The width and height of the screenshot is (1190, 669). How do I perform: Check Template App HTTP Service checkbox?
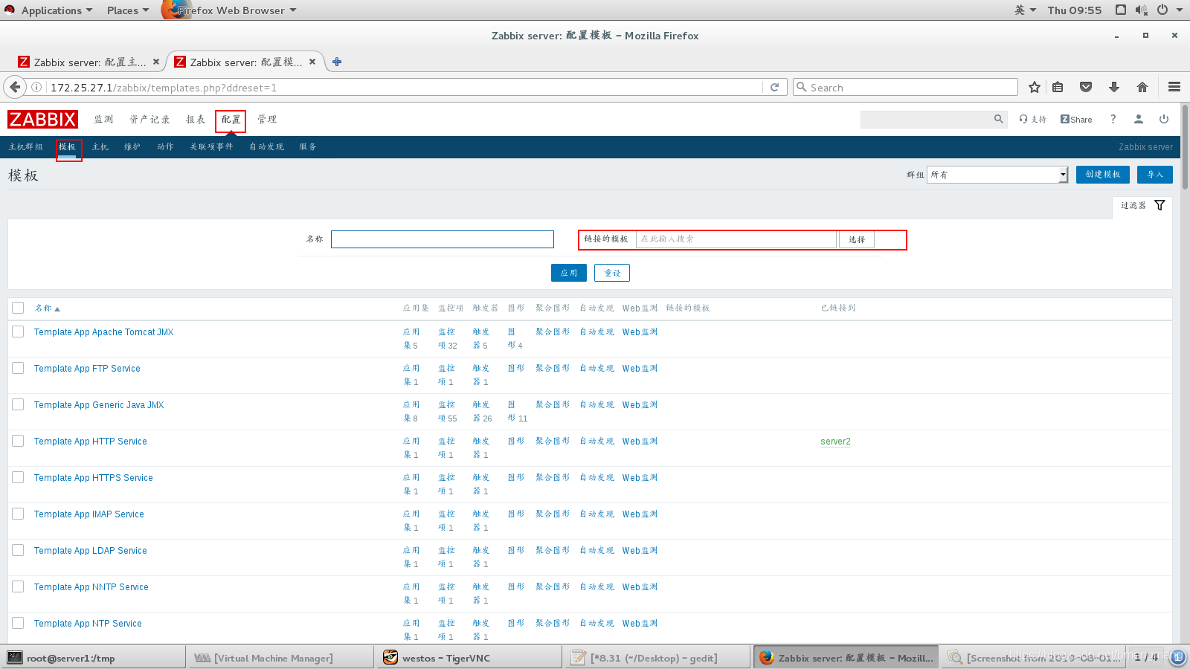(18, 441)
